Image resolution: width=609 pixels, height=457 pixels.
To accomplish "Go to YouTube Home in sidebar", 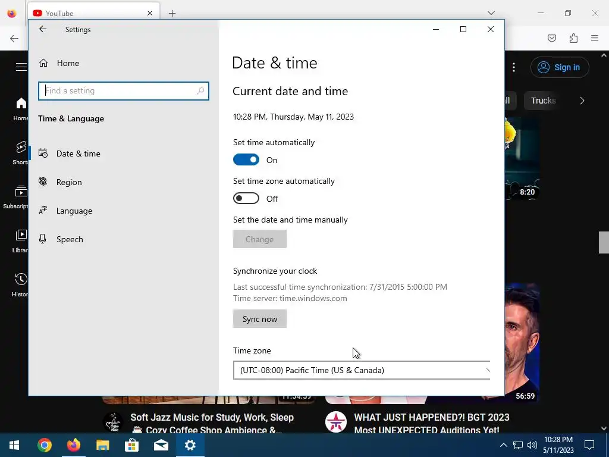I will click(21, 109).
